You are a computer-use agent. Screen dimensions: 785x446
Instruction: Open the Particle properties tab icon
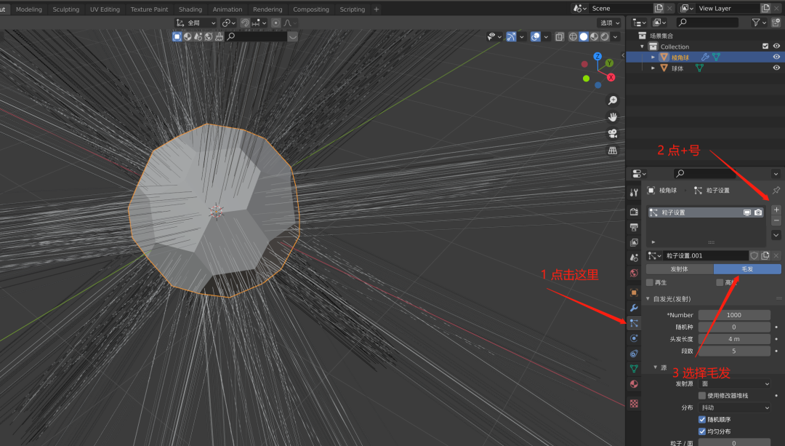634,323
